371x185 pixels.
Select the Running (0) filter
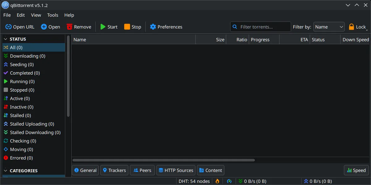point(34,82)
